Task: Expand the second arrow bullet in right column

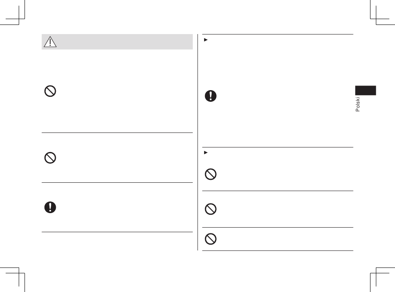Action: (x=205, y=152)
